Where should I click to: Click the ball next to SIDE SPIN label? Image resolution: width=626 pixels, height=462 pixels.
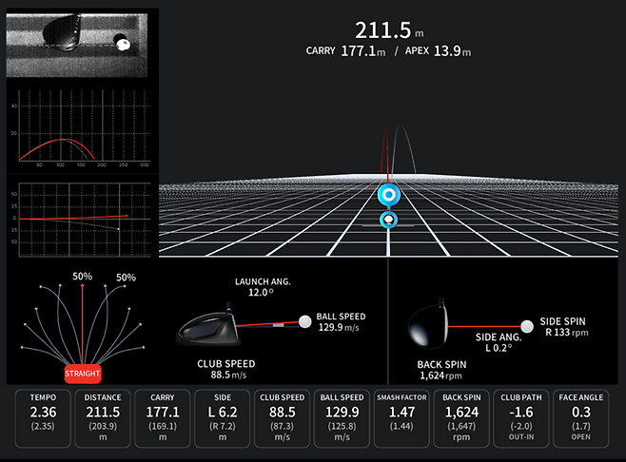[x=527, y=326]
